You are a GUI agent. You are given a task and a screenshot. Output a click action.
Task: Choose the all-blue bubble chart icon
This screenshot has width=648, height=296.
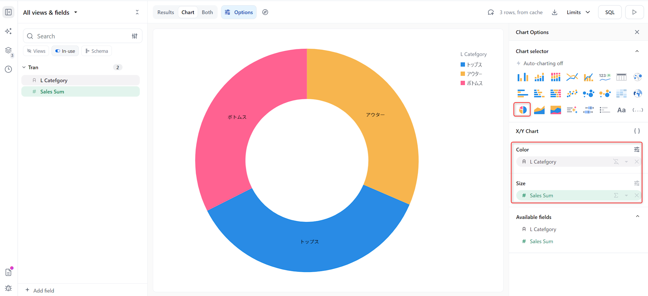588,94
